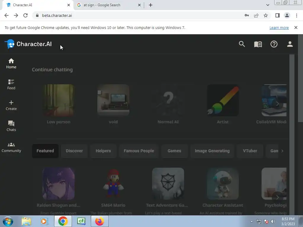Open Community in the sidebar
The height and width of the screenshot is (227, 303).
(x=11, y=147)
